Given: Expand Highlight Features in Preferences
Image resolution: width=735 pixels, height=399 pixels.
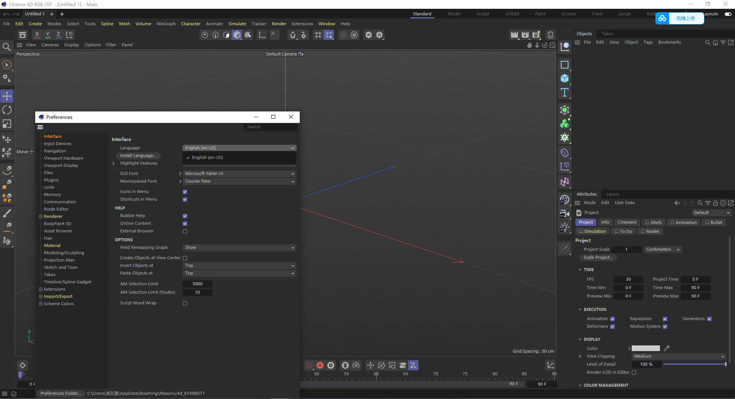Looking at the screenshot, I should (x=113, y=164).
